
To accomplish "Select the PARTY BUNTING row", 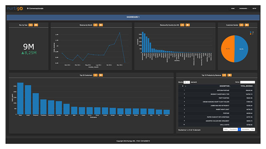I will pyautogui.click(x=216, y=98).
